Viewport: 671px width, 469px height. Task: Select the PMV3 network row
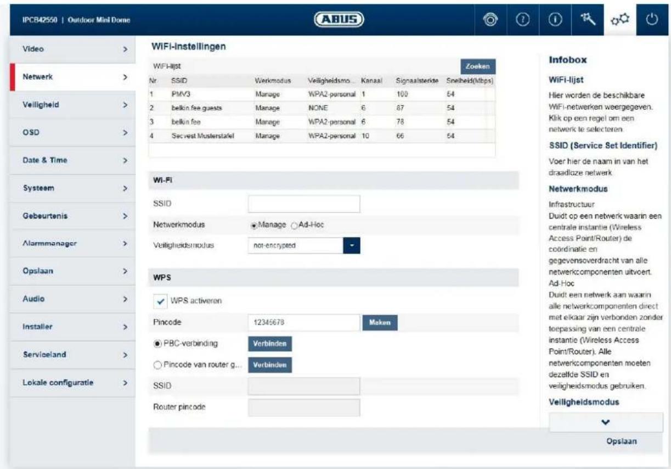[322, 94]
